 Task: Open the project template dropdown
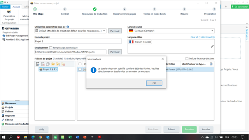coord(104,31)
